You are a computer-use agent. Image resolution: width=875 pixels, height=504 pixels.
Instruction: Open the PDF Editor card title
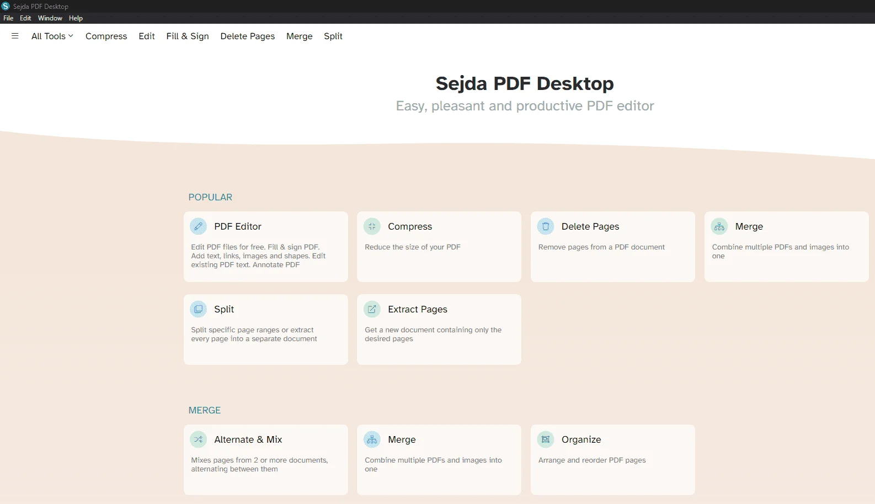238,226
